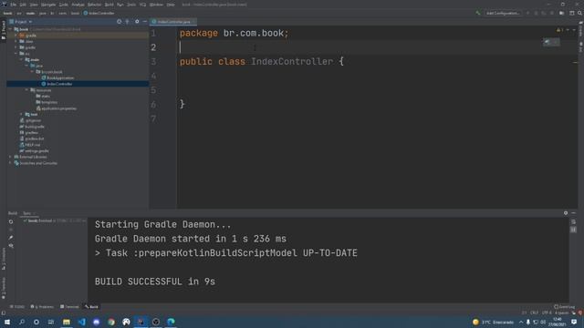Screen dimensions: 584x328
Task: Expand the .idea folder node
Action: 16,41
